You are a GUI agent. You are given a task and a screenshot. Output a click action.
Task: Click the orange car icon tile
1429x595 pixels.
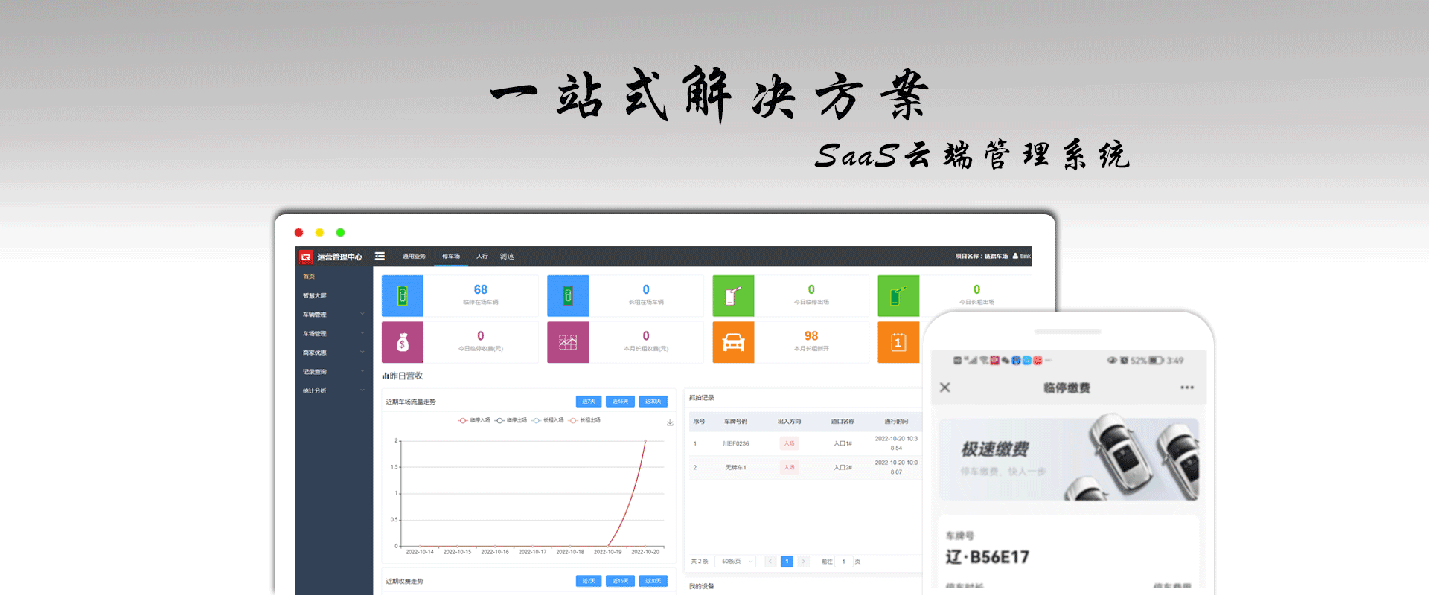pos(733,342)
